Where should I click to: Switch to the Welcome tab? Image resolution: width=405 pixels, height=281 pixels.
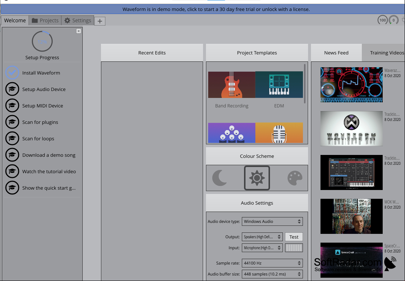click(15, 20)
